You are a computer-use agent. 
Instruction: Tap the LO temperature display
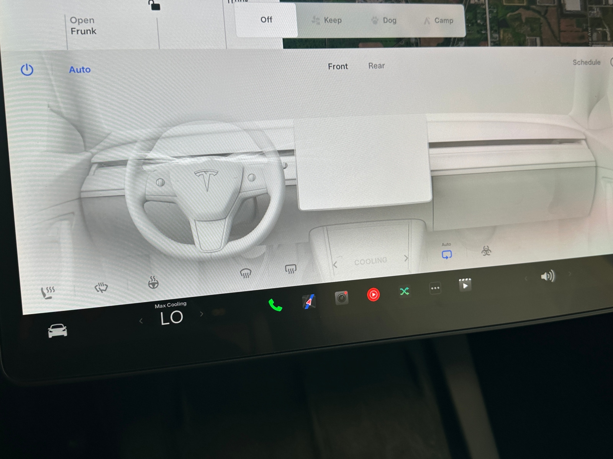click(x=171, y=317)
